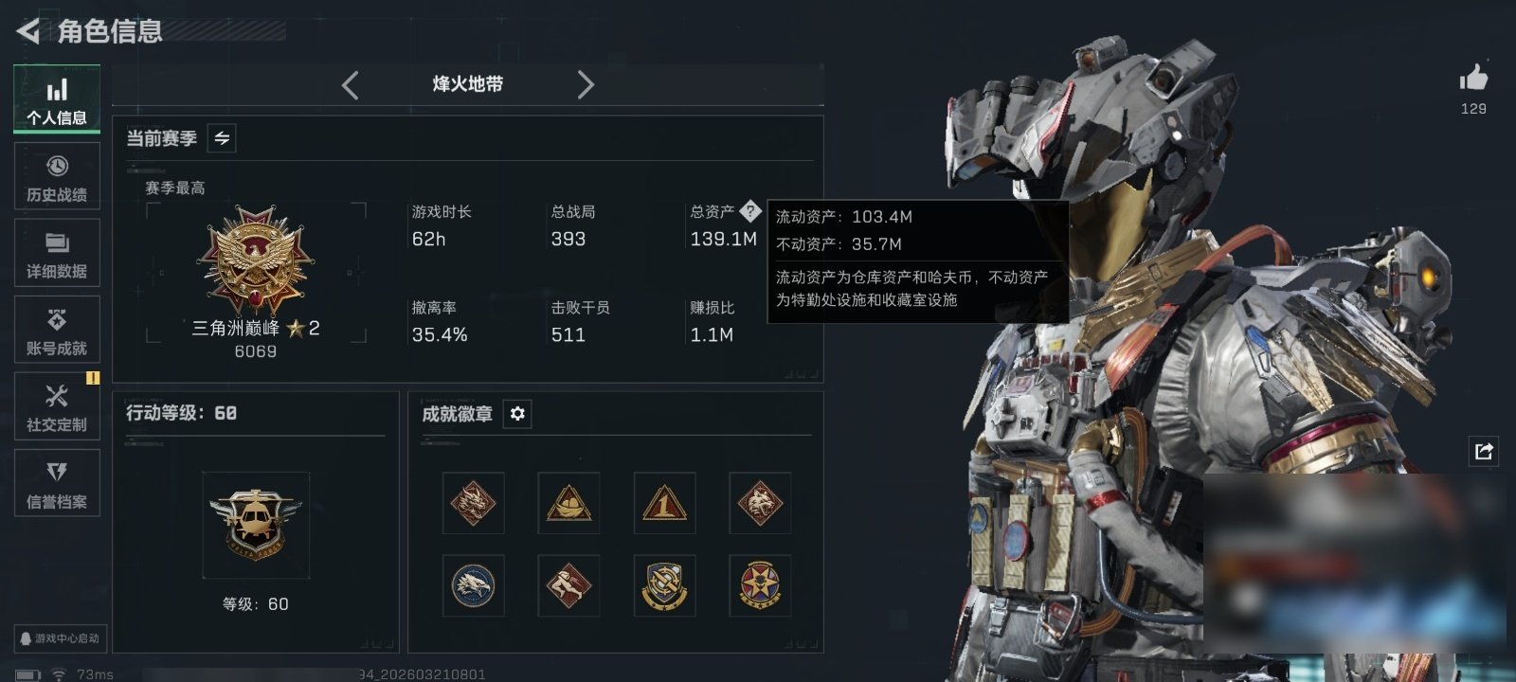Open the 历史战绩 sidebar tab
1516x682 pixels.
click(57, 177)
